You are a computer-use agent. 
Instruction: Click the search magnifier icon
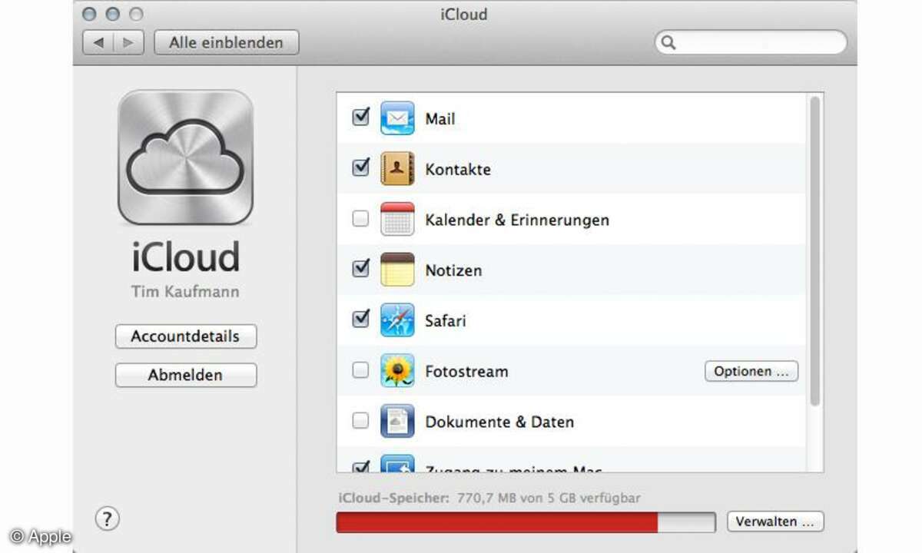(668, 43)
